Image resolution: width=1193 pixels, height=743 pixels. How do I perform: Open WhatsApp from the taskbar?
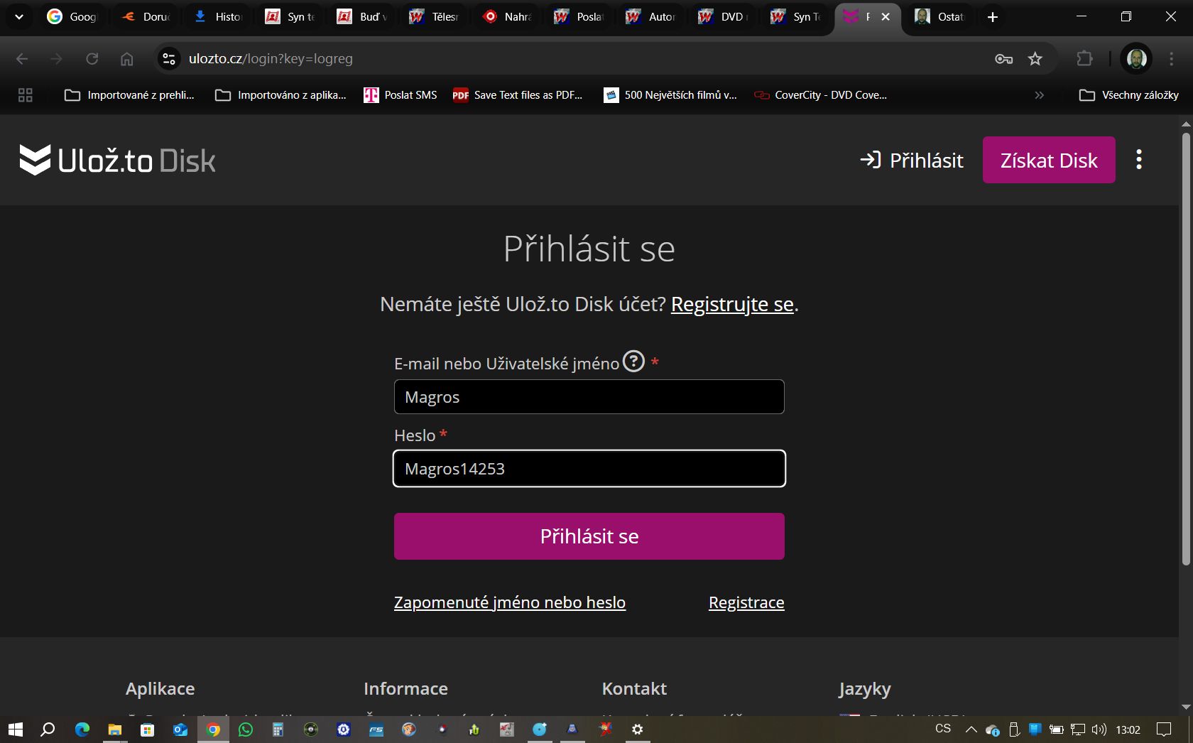246,730
